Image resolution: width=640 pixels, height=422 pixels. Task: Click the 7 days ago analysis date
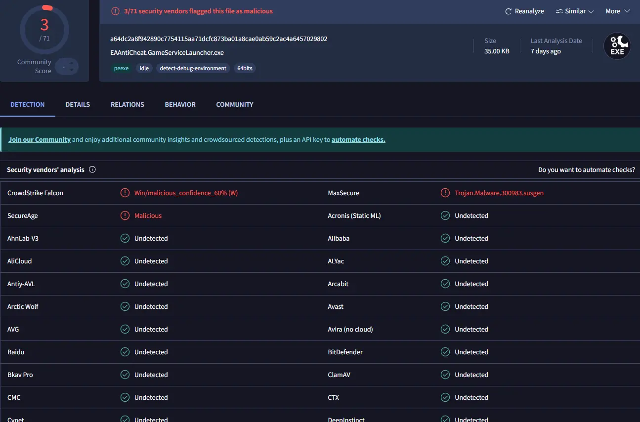pyautogui.click(x=546, y=51)
